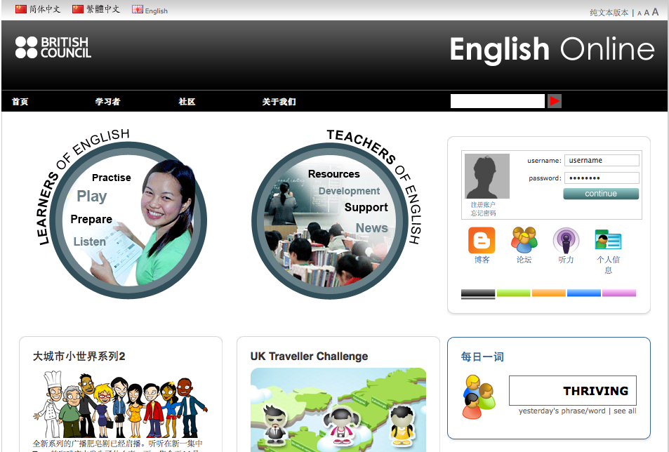Open the 学习者 navigation item
This screenshot has width=669, height=452.
click(x=109, y=100)
